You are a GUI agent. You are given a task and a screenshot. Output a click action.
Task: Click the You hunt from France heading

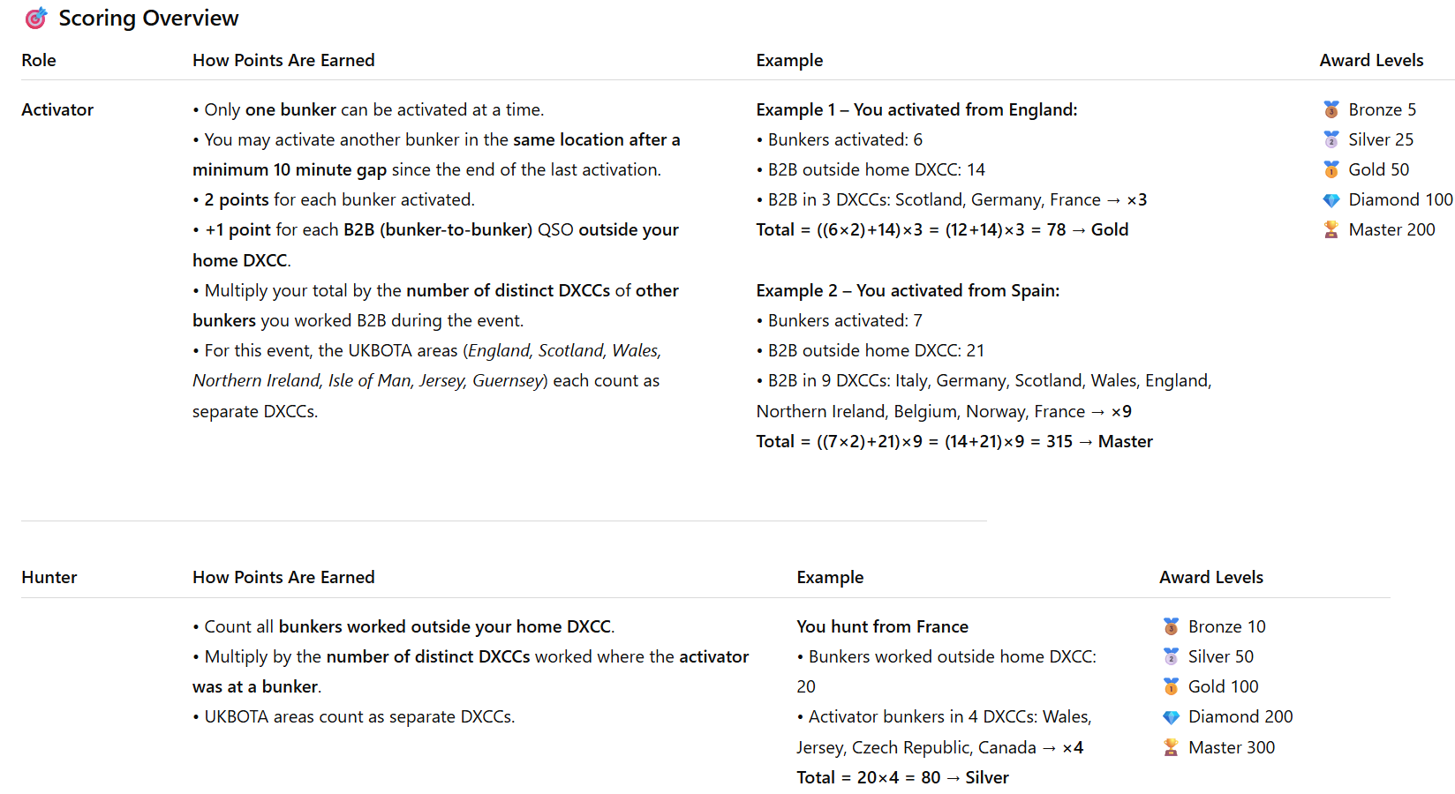[882, 626]
